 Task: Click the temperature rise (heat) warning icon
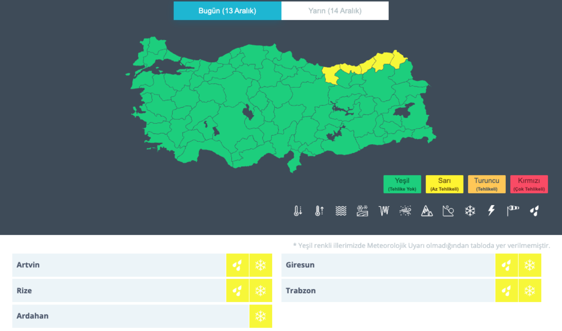pyautogui.click(x=319, y=211)
